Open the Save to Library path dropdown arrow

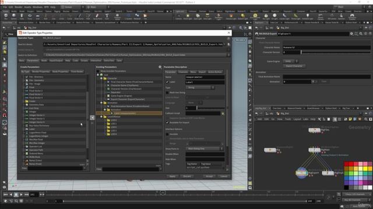click(x=225, y=44)
